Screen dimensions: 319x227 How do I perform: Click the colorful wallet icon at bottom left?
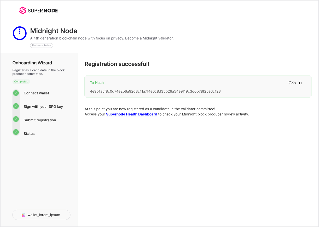pyautogui.click(x=23, y=215)
